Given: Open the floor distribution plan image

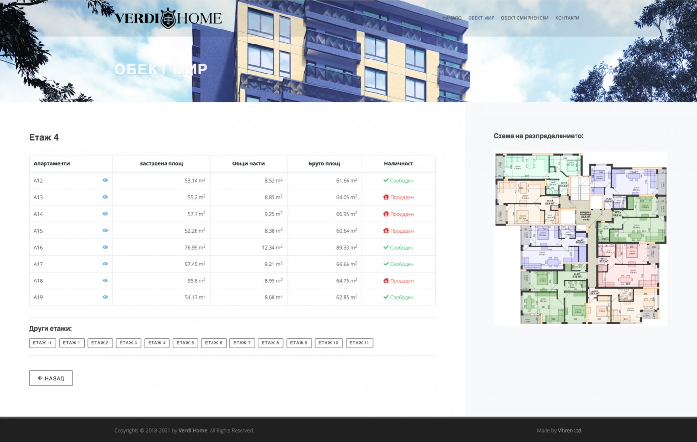Looking at the screenshot, I should (580, 238).
